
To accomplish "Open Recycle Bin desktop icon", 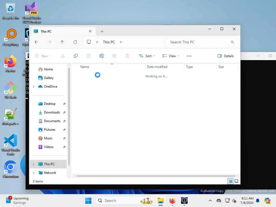I will click(x=11, y=11).
